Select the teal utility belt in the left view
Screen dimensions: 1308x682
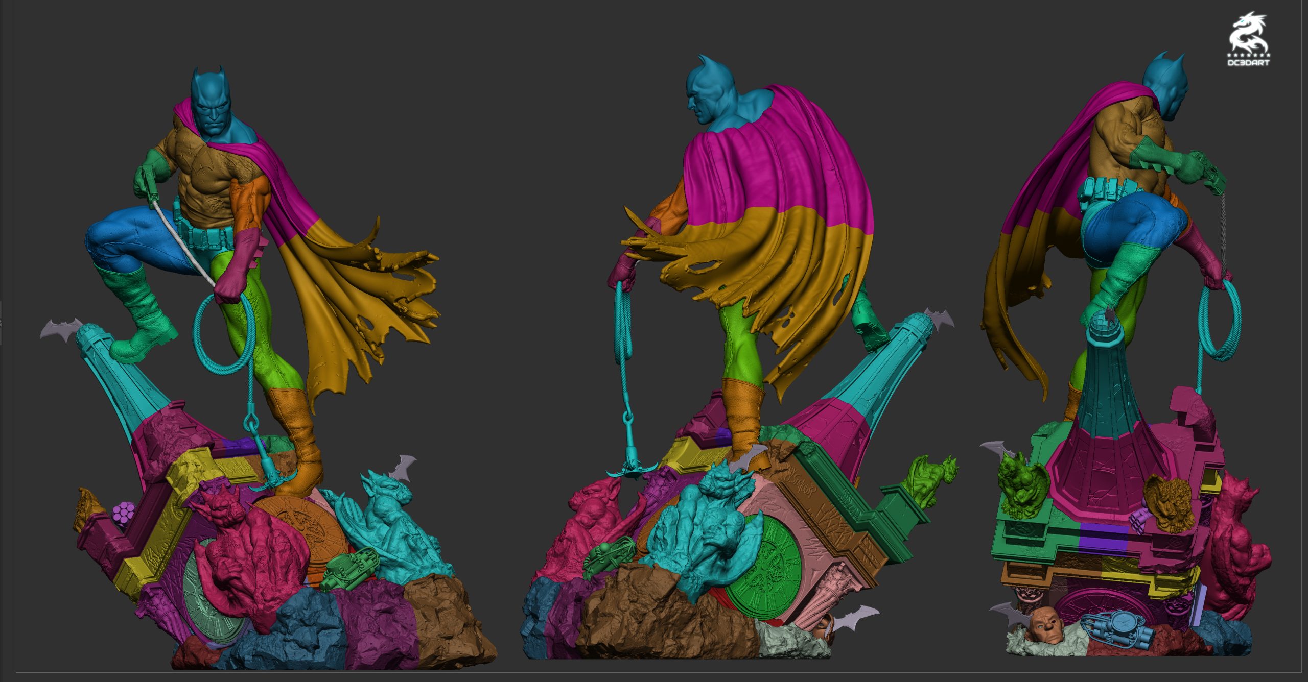pos(204,236)
